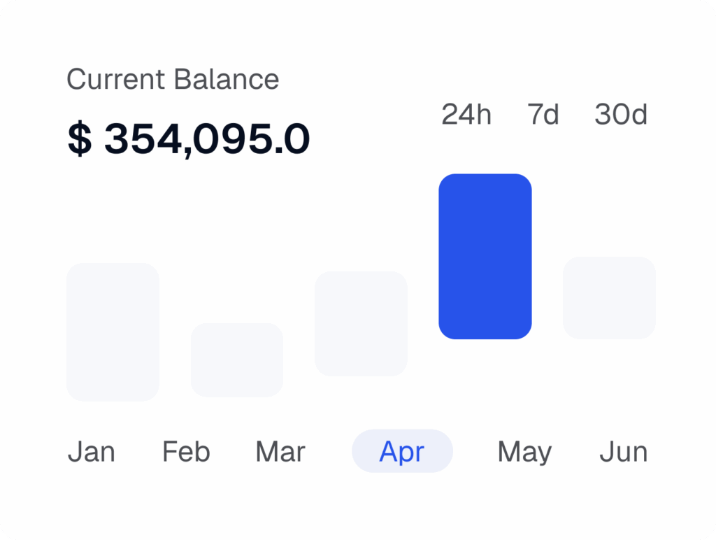Select the rightmost gray chart bar
The height and width of the screenshot is (540, 716).
point(609,298)
